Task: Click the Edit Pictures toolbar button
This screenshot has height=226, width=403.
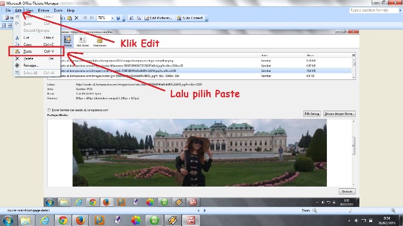Action: pyautogui.click(x=158, y=18)
